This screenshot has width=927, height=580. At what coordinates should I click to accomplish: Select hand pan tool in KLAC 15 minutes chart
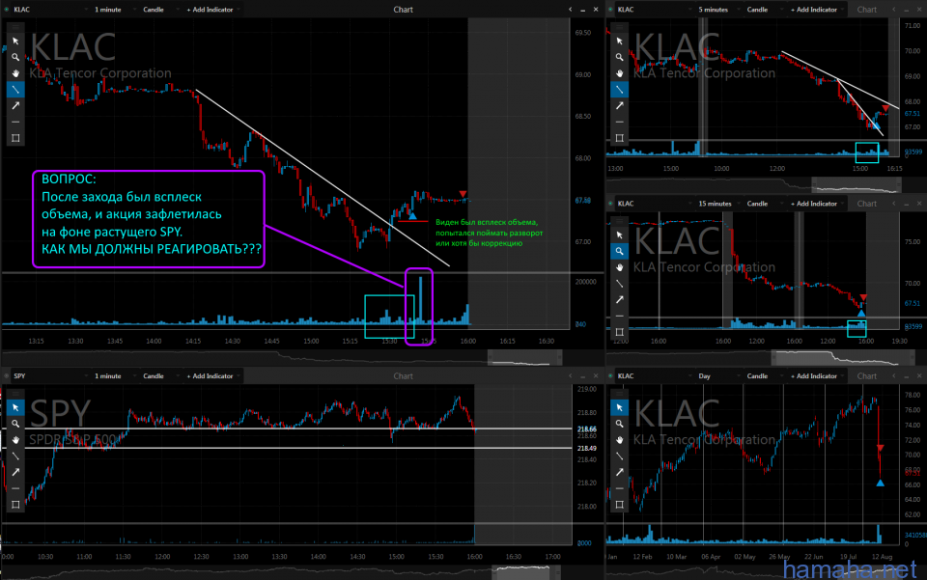[619, 267]
